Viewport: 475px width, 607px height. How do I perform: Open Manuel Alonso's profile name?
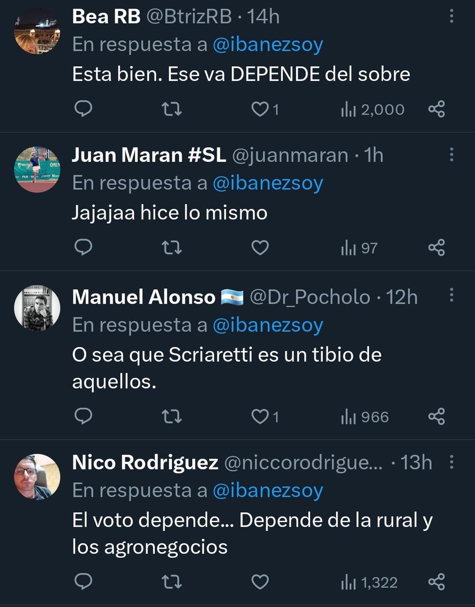click(x=144, y=297)
